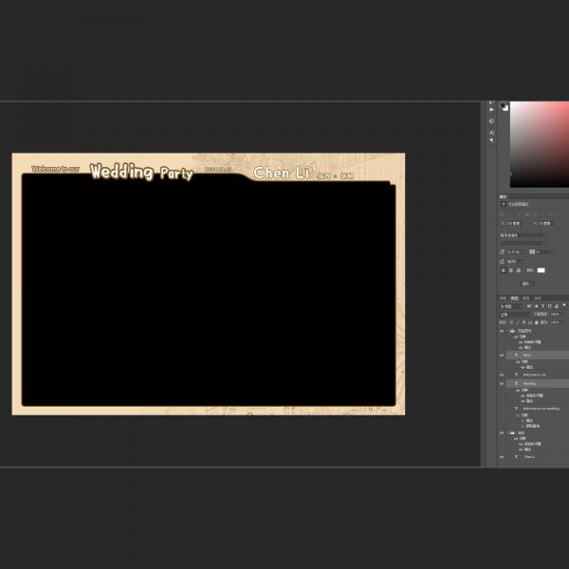Select the Chen Li text layer

click(529, 457)
